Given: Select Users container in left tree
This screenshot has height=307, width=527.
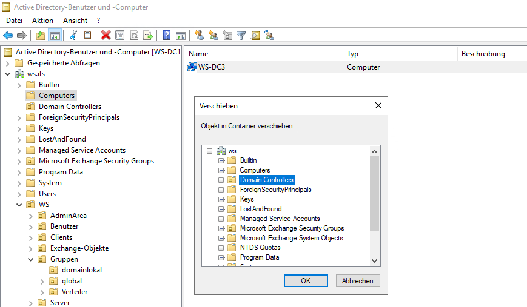Looking at the screenshot, I should (x=47, y=194).
